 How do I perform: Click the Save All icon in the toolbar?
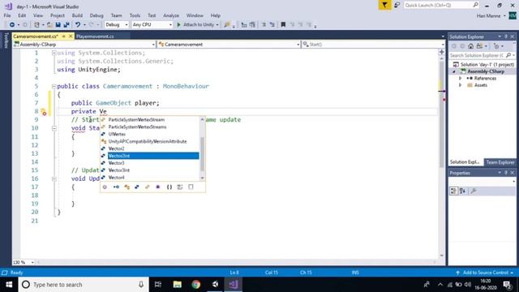[66, 25]
